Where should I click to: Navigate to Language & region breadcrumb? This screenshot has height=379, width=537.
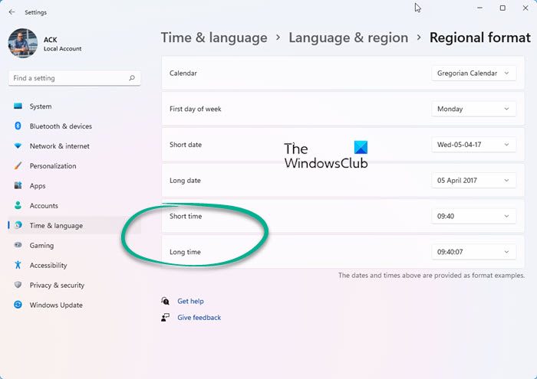tap(348, 38)
